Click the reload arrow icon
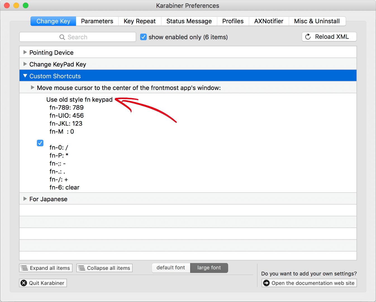This screenshot has height=302, width=376. tap(308, 37)
